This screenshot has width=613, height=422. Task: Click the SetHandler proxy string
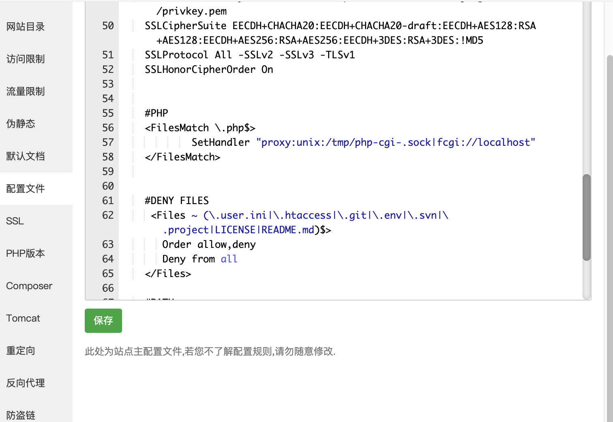coord(396,143)
